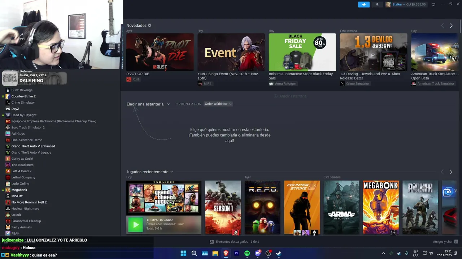Click microphone icon in system tray
The width and height of the screenshot is (462, 259).
pos(407,253)
